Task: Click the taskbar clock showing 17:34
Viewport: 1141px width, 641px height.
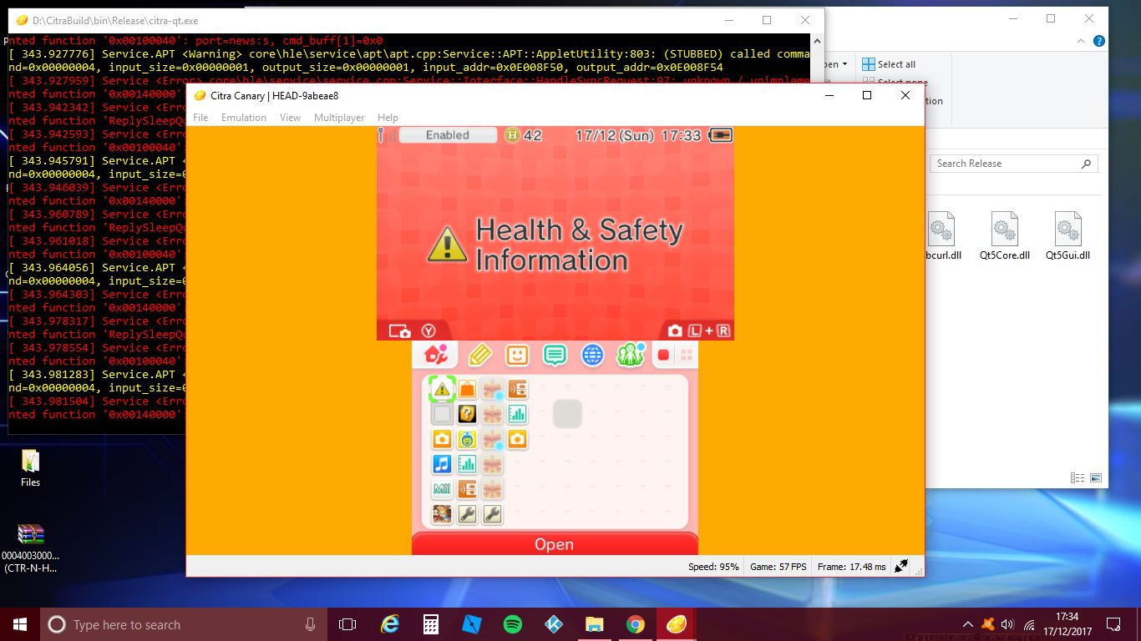Action: [x=1067, y=624]
